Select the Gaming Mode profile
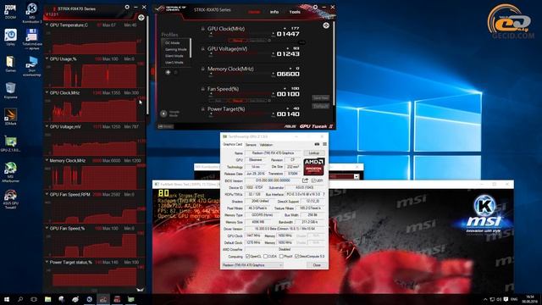The image size is (542, 305). pyautogui.click(x=175, y=49)
